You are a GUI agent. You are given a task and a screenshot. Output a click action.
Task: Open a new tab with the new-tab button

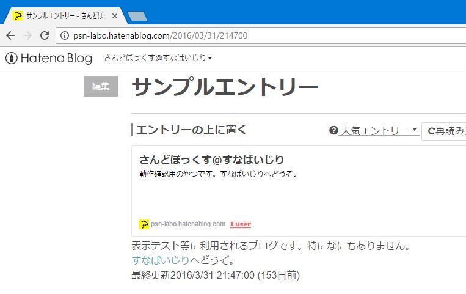pyautogui.click(x=137, y=17)
